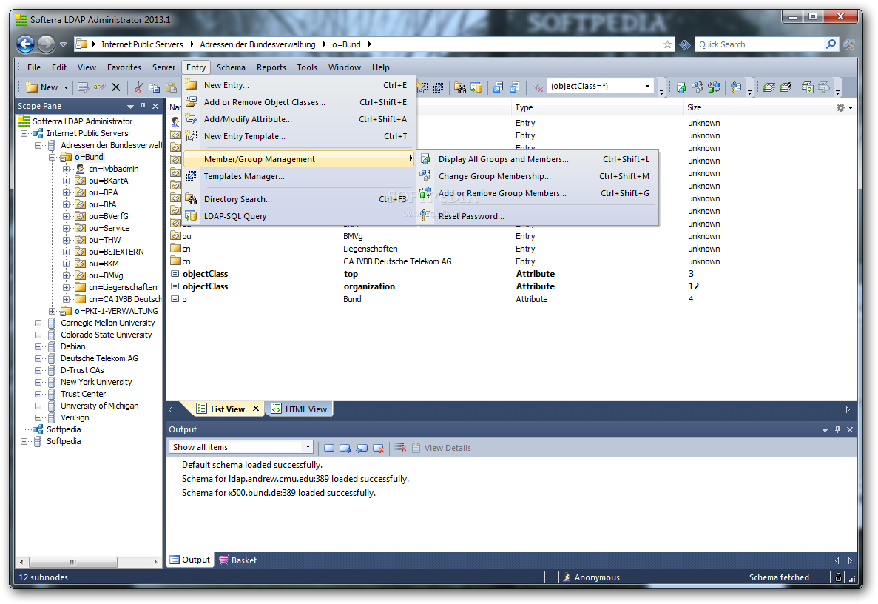The image size is (878, 604).
Task: Open the New button dropdown arrow
Action: click(x=66, y=87)
